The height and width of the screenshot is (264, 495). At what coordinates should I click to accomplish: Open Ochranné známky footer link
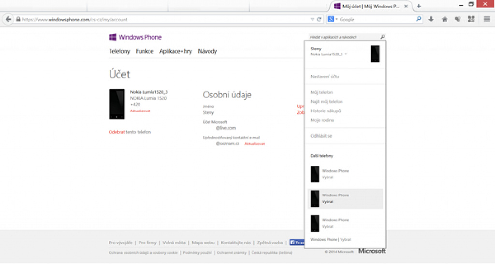(232, 252)
